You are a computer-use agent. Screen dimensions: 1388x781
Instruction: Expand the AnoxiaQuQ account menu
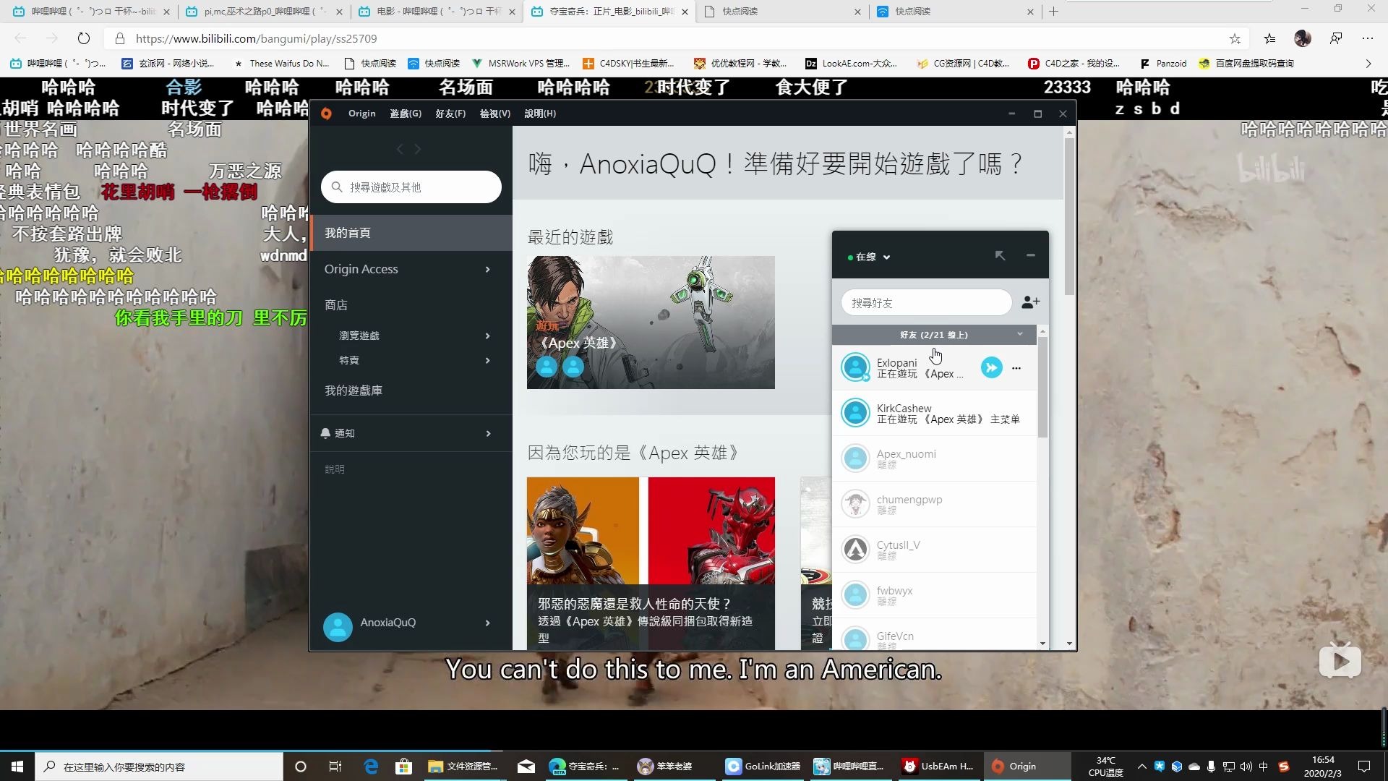point(488,623)
